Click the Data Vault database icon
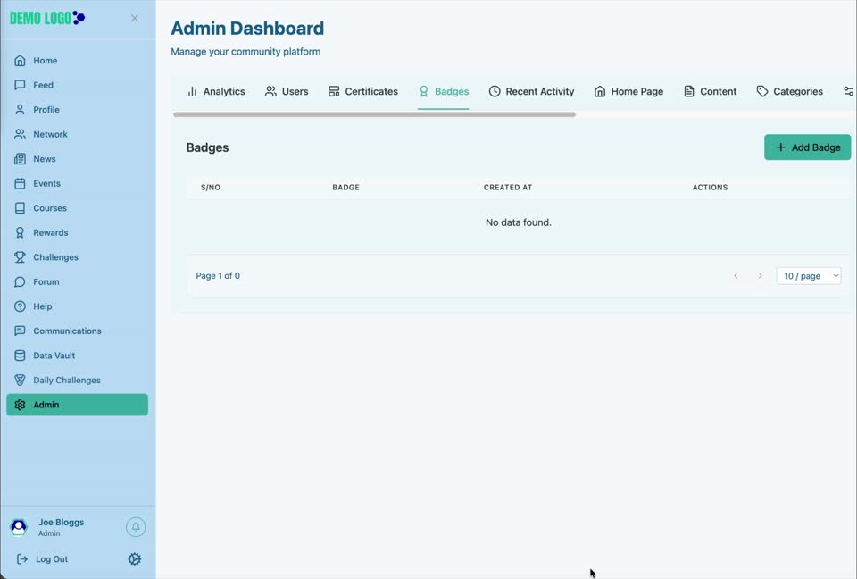 click(x=20, y=356)
